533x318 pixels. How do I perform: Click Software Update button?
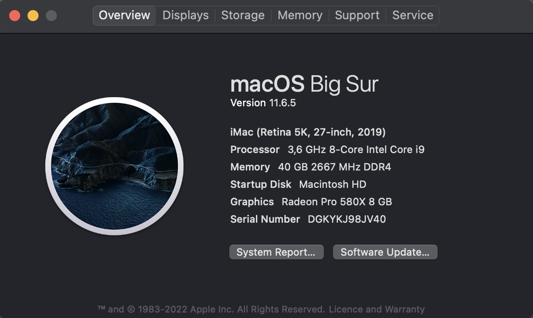coord(385,252)
